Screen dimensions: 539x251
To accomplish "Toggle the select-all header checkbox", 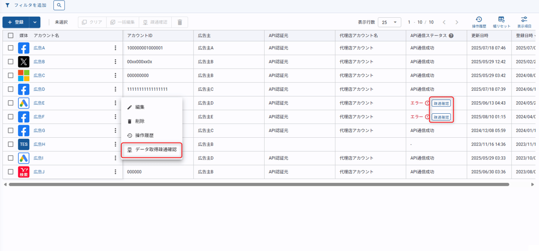I will coord(11,36).
